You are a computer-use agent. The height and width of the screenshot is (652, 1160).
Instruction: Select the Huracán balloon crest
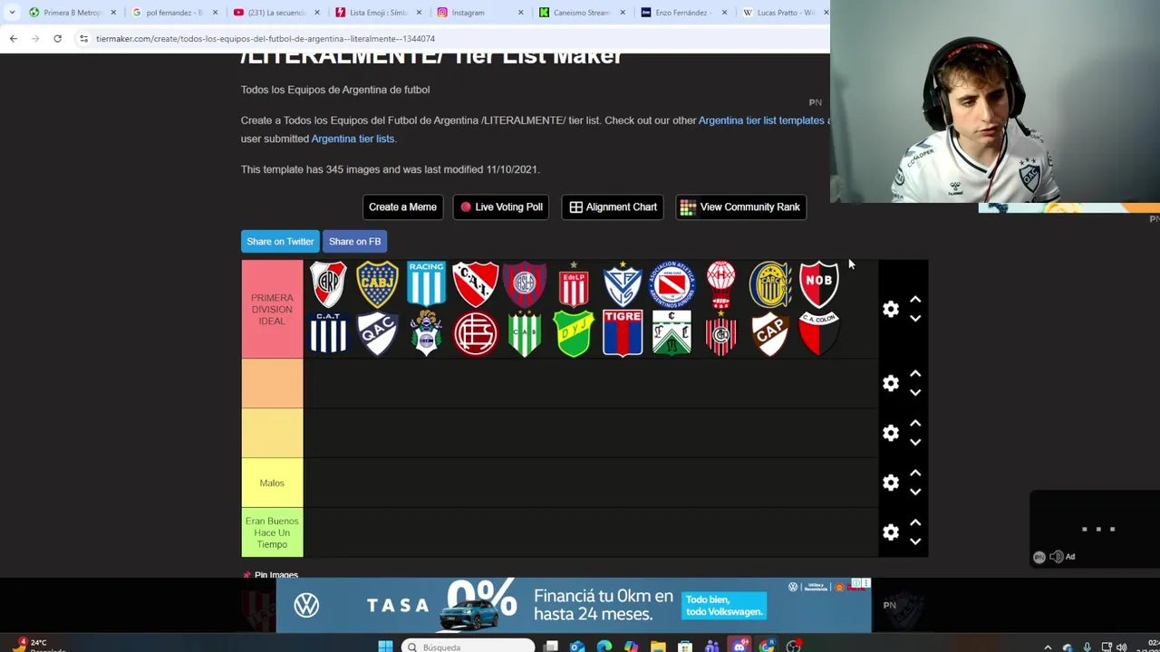pyautogui.click(x=721, y=284)
